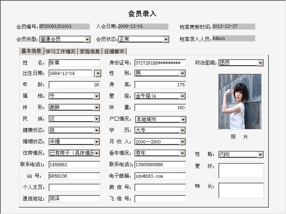Expand the 政治面貌 dropdown
The width and height of the screenshot is (286, 214).
pos(261,63)
